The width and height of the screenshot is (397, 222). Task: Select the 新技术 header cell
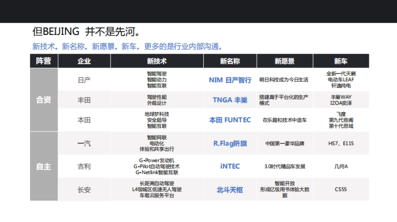click(x=156, y=61)
